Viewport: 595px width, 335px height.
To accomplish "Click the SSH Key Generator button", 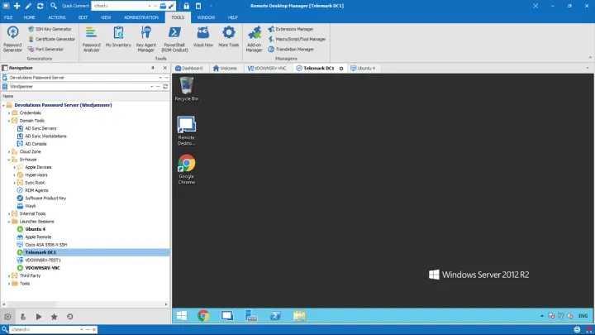I will point(50,29).
